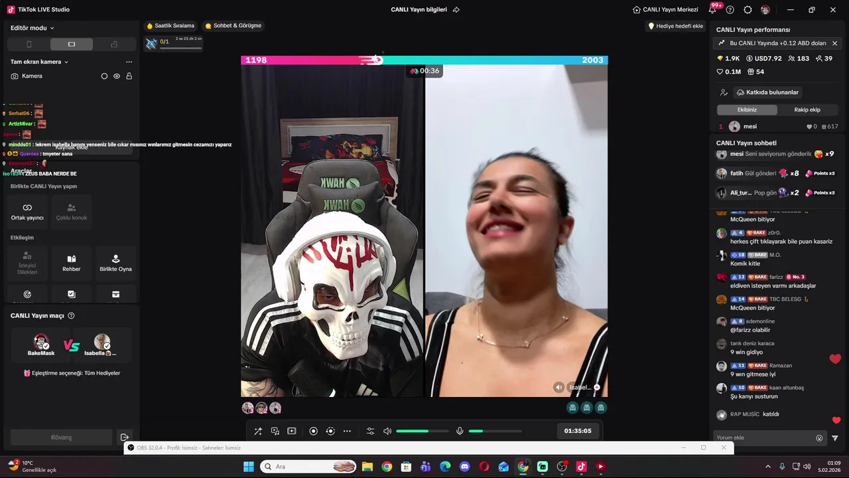Click the rightmost empty opponent gifter seat
This screenshot has height=478, width=849.
click(x=601, y=408)
